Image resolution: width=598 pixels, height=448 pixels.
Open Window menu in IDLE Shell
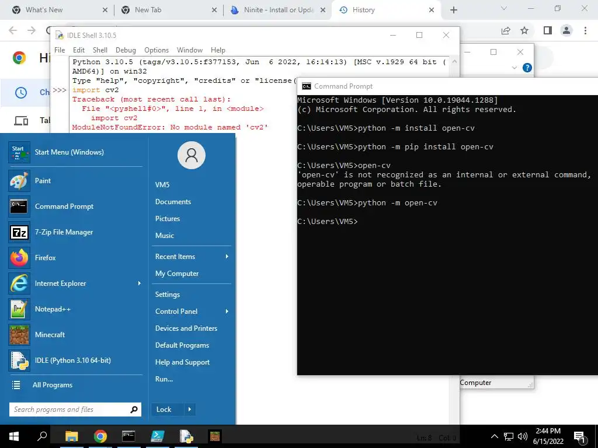point(190,50)
